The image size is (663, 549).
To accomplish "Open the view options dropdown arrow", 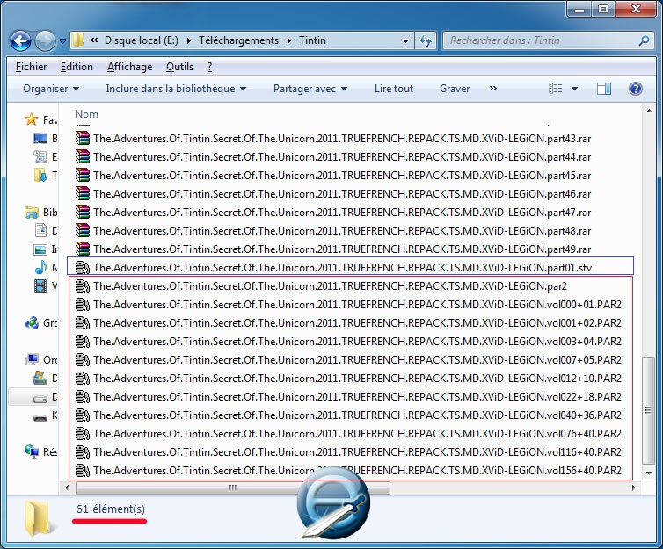I will pos(574,89).
